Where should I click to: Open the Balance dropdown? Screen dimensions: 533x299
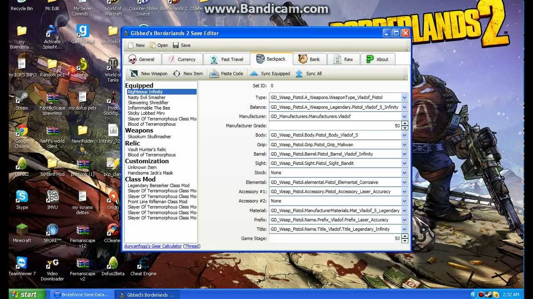[x=404, y=107]
